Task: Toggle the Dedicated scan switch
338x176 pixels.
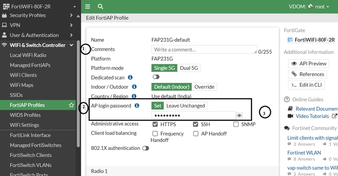Action: click(x=156, y=77)
